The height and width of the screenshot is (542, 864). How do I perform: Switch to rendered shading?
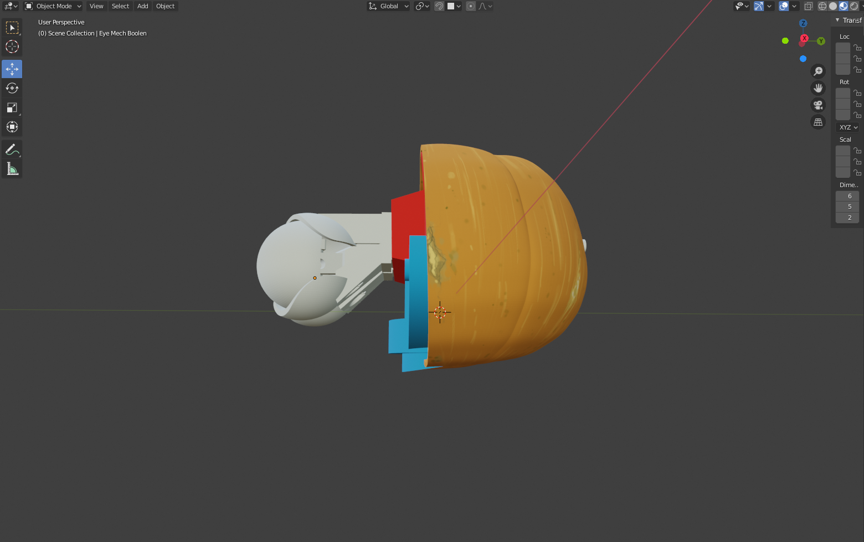(854, 6)
